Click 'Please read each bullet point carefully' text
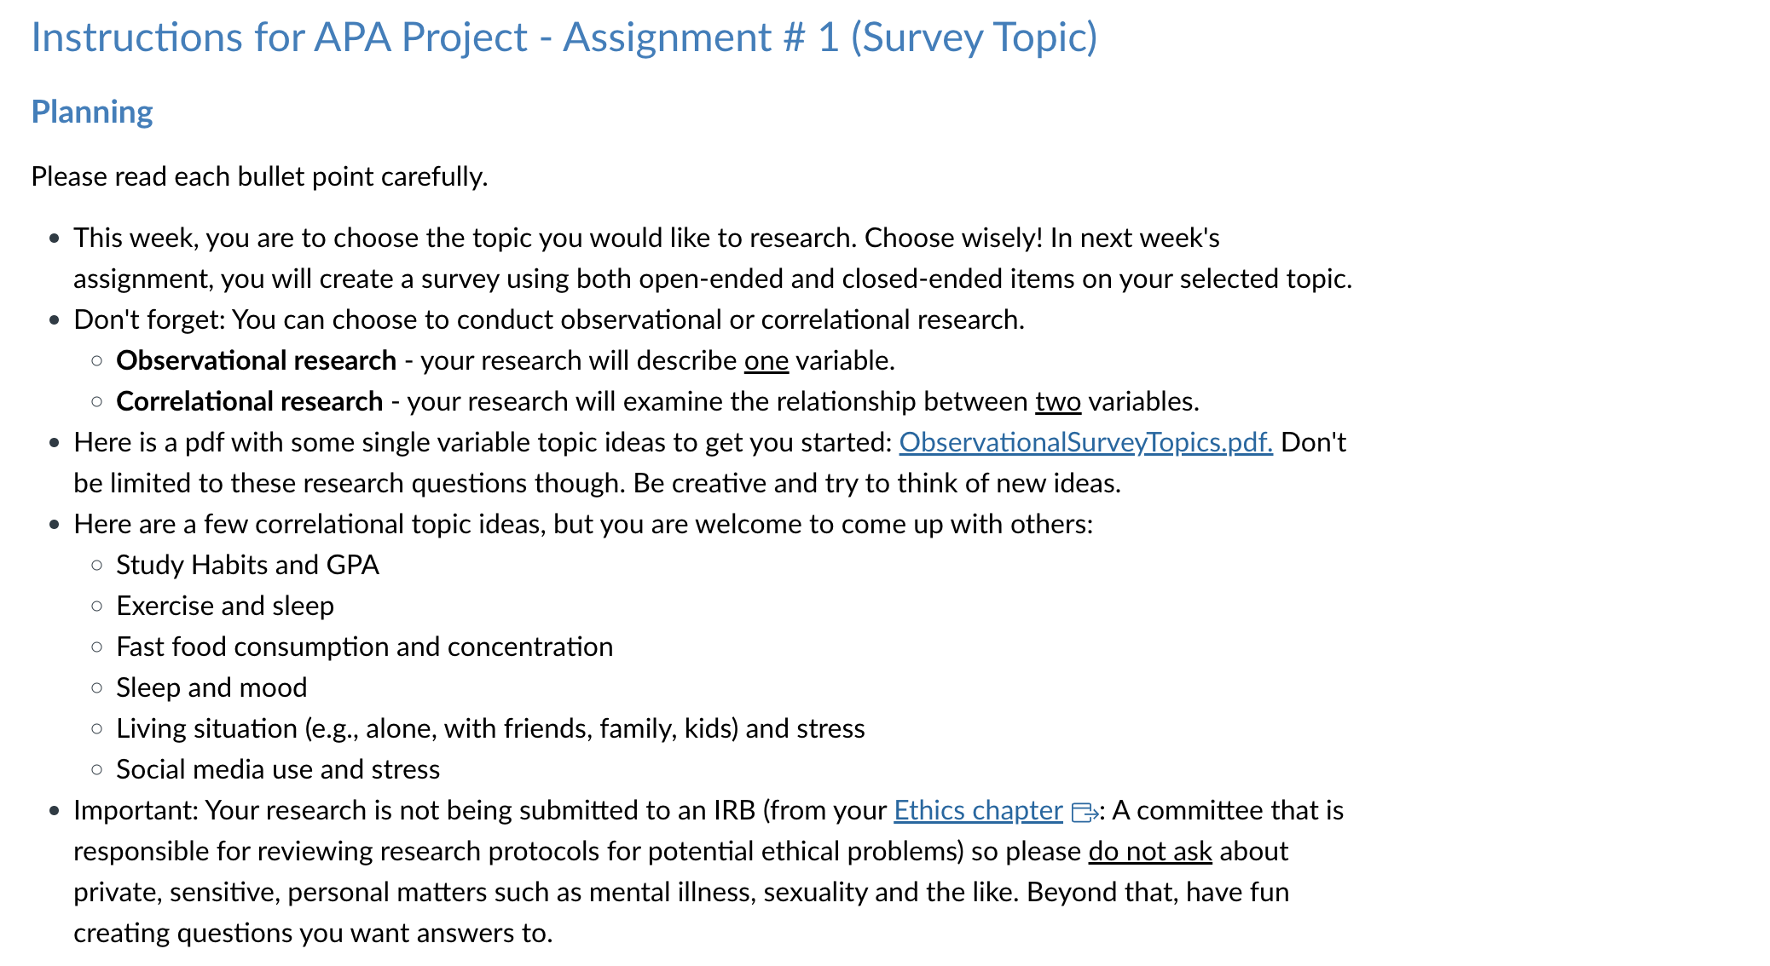 click(x=259, y=176)
